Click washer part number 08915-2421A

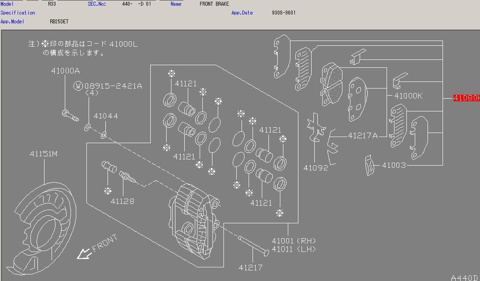click(x=113, y=86)
